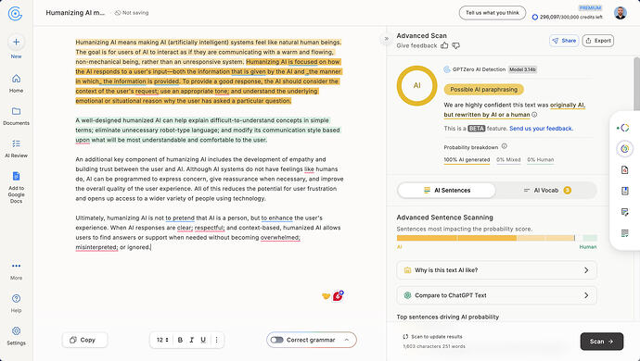
Task: Click the info icon beside Probability breakdown
Action: [504, 146]
